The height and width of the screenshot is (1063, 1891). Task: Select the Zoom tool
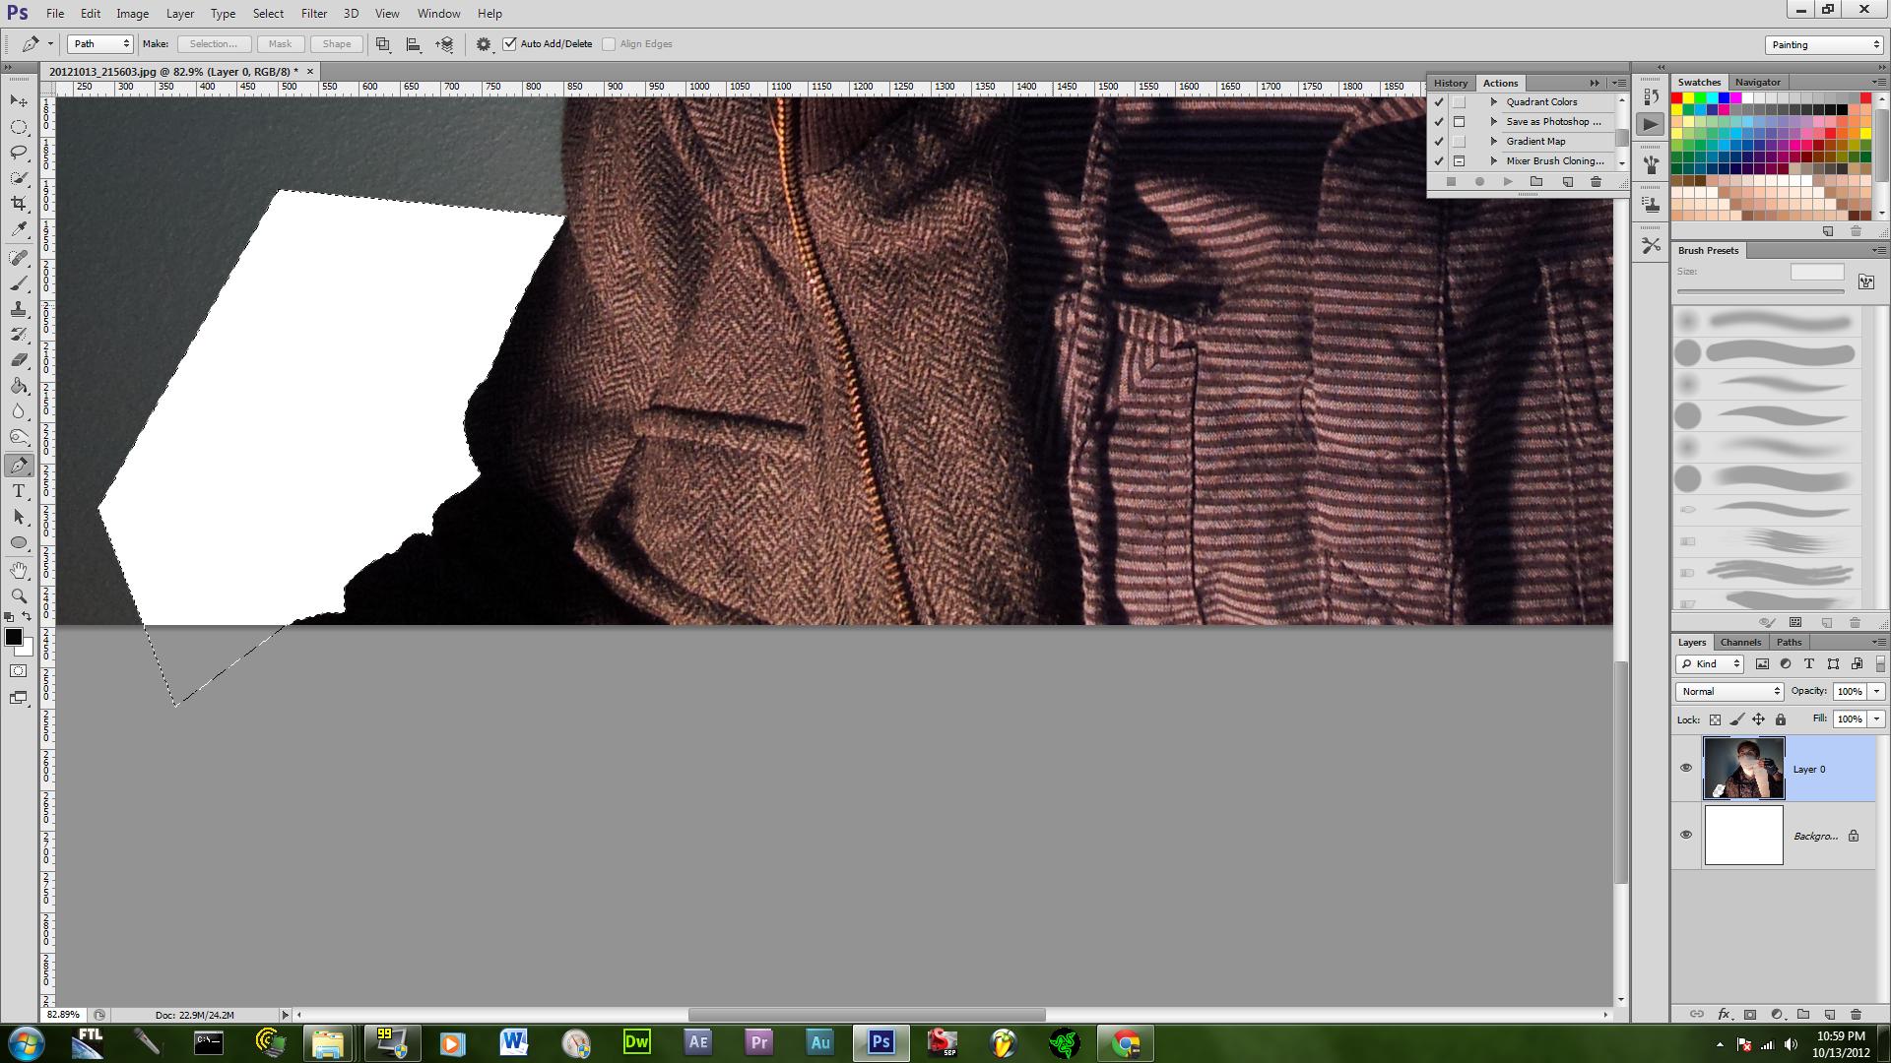19,595
